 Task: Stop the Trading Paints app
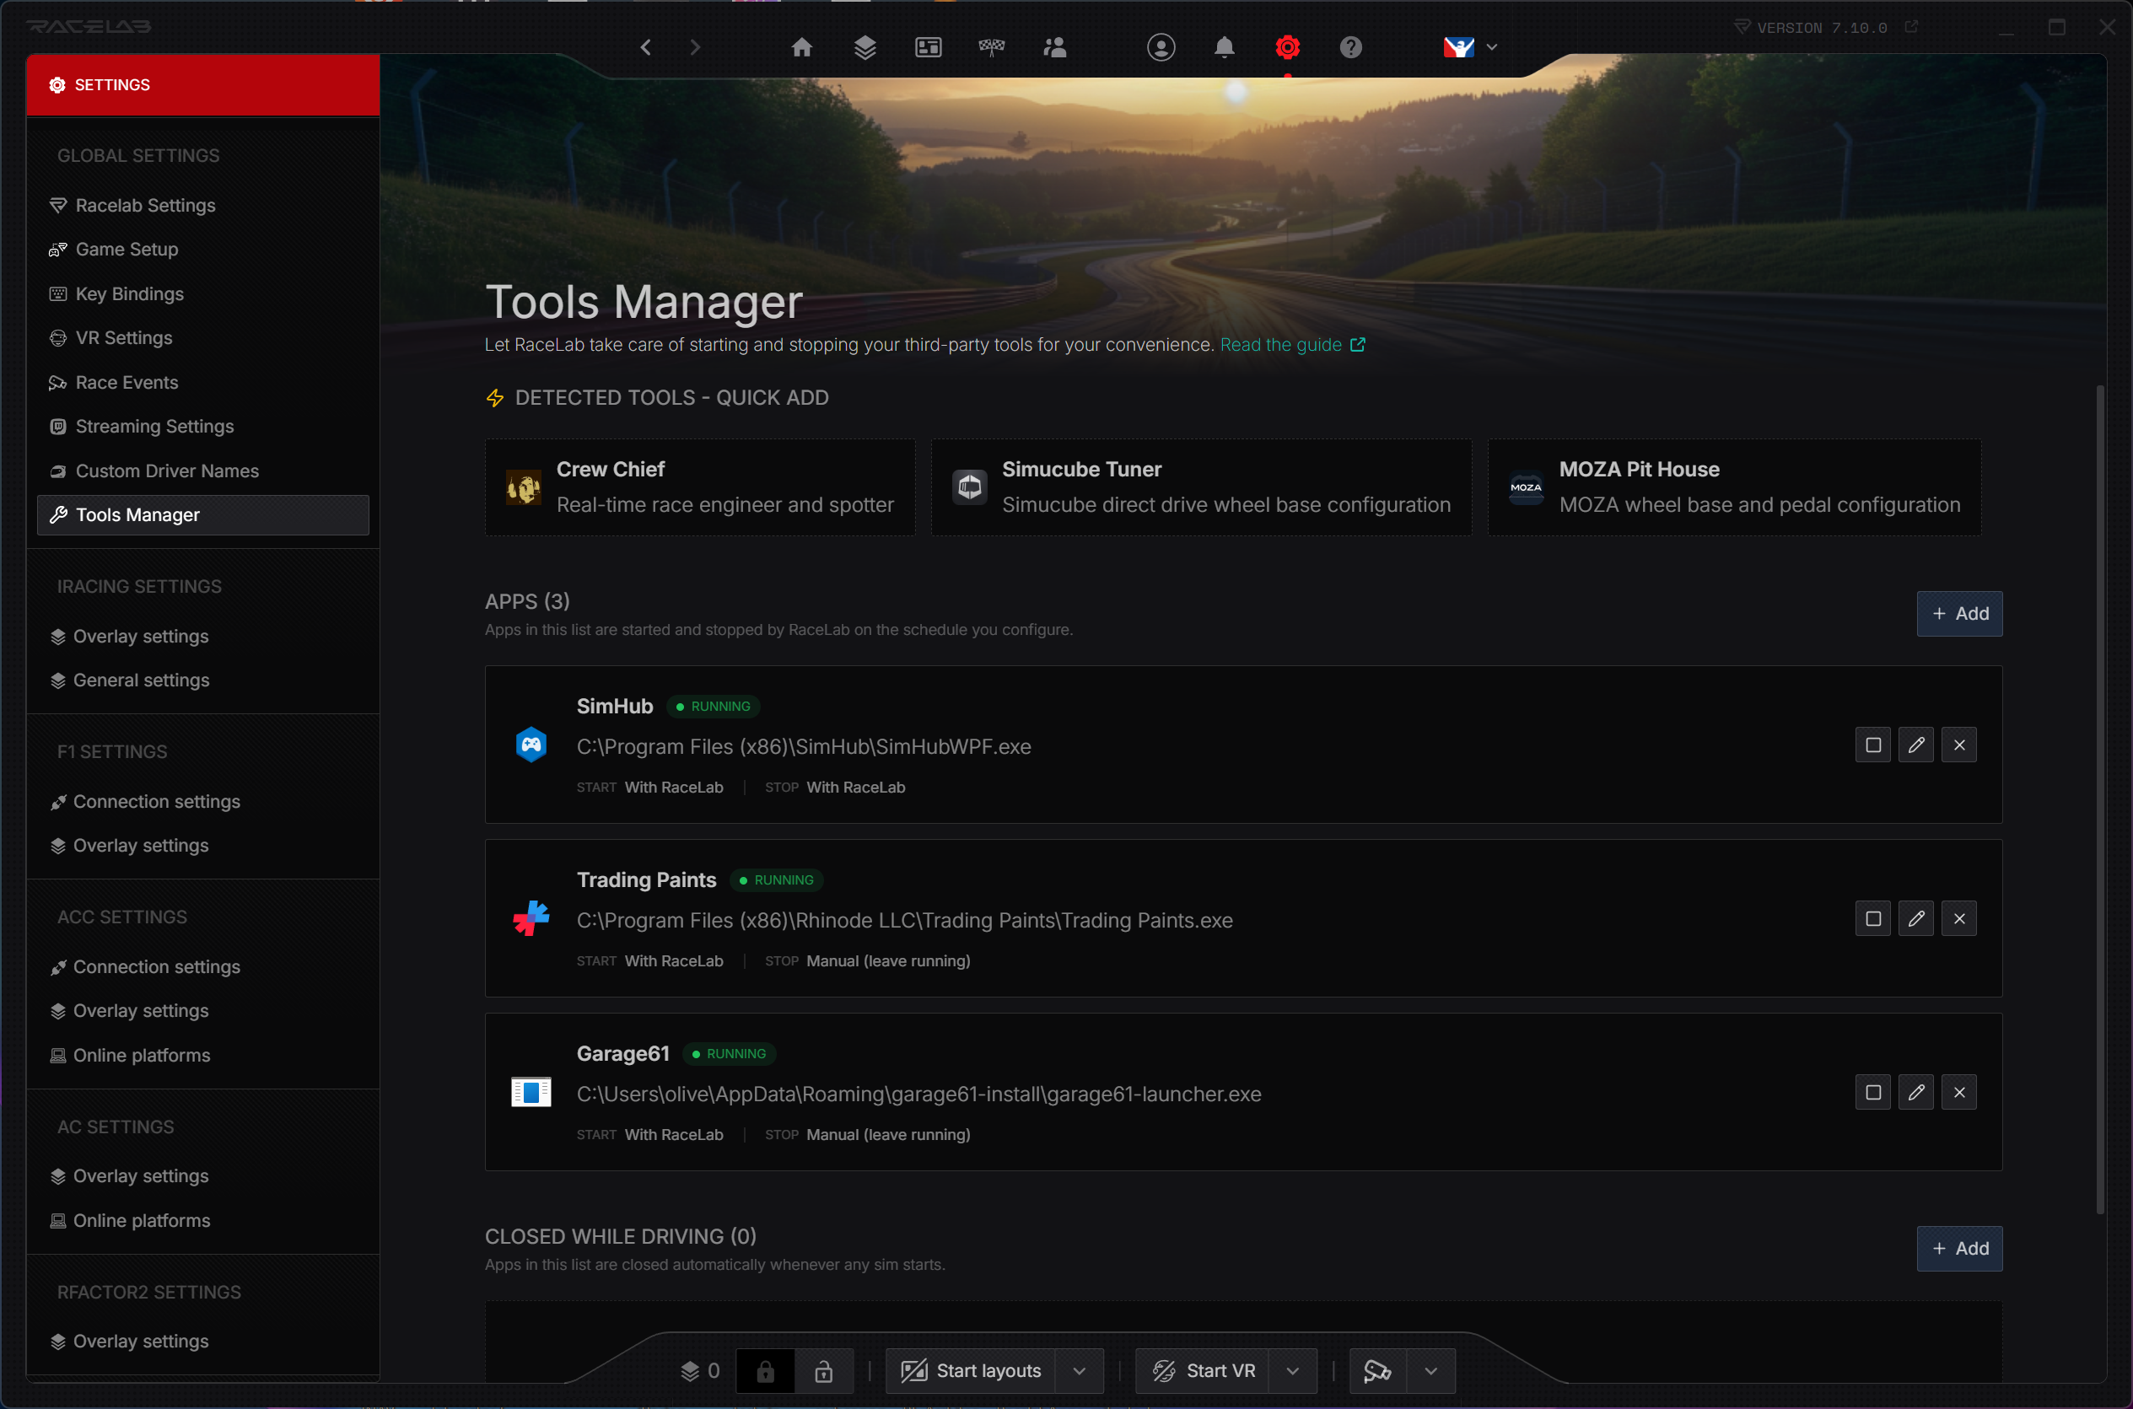pos(1873,918)
